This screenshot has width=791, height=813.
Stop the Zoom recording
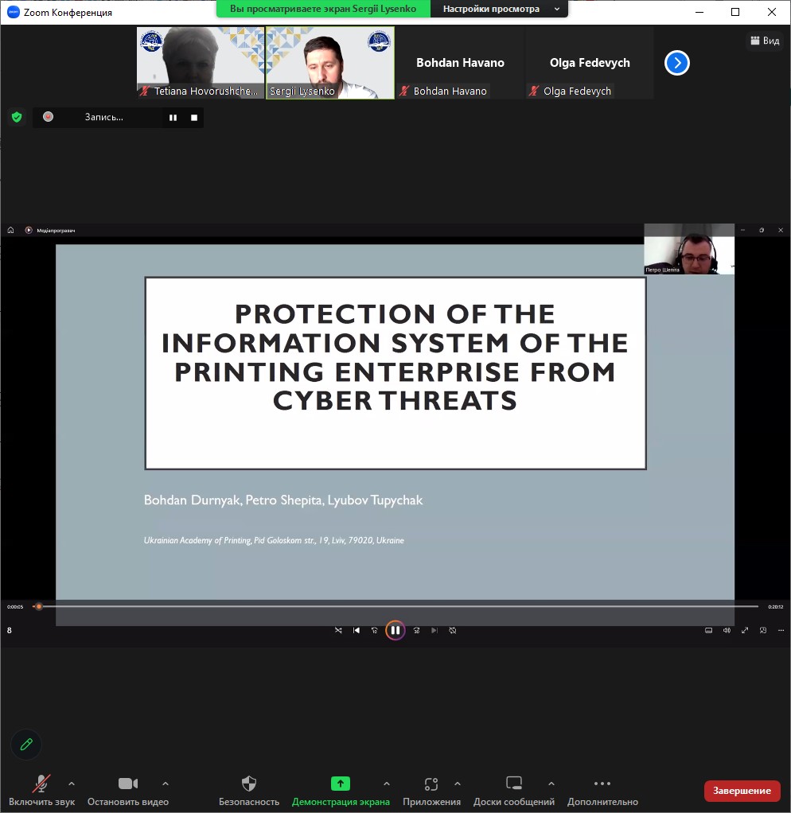point(194,118)
